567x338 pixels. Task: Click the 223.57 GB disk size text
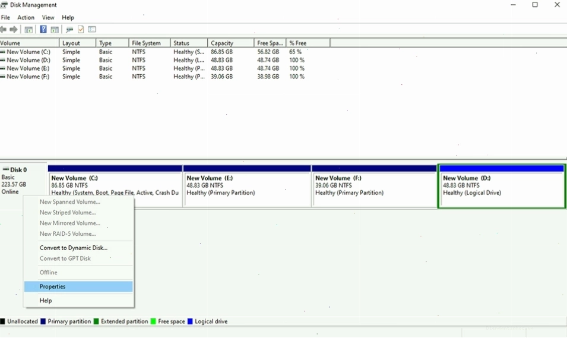14,184
